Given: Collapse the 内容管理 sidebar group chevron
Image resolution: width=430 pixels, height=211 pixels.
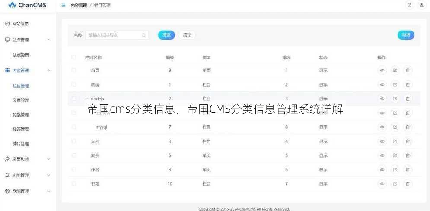Looking at the screenshot, I should click(48, 71).
